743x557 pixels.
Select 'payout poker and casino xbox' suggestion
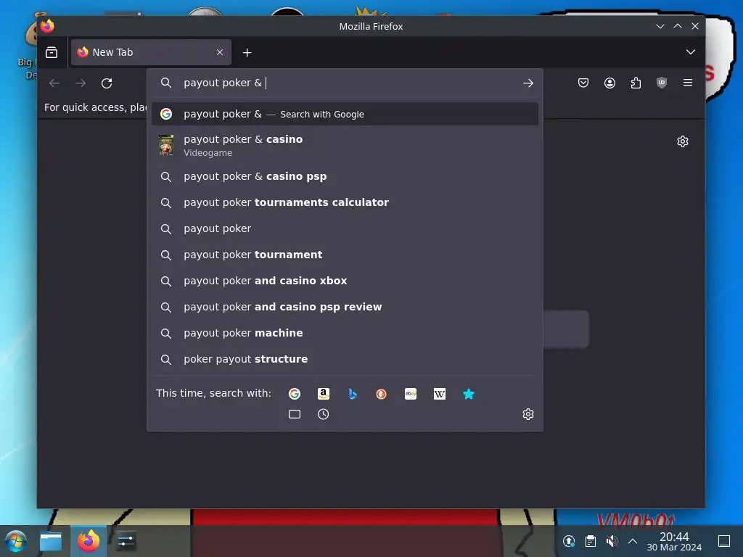[x=345, y=281]
